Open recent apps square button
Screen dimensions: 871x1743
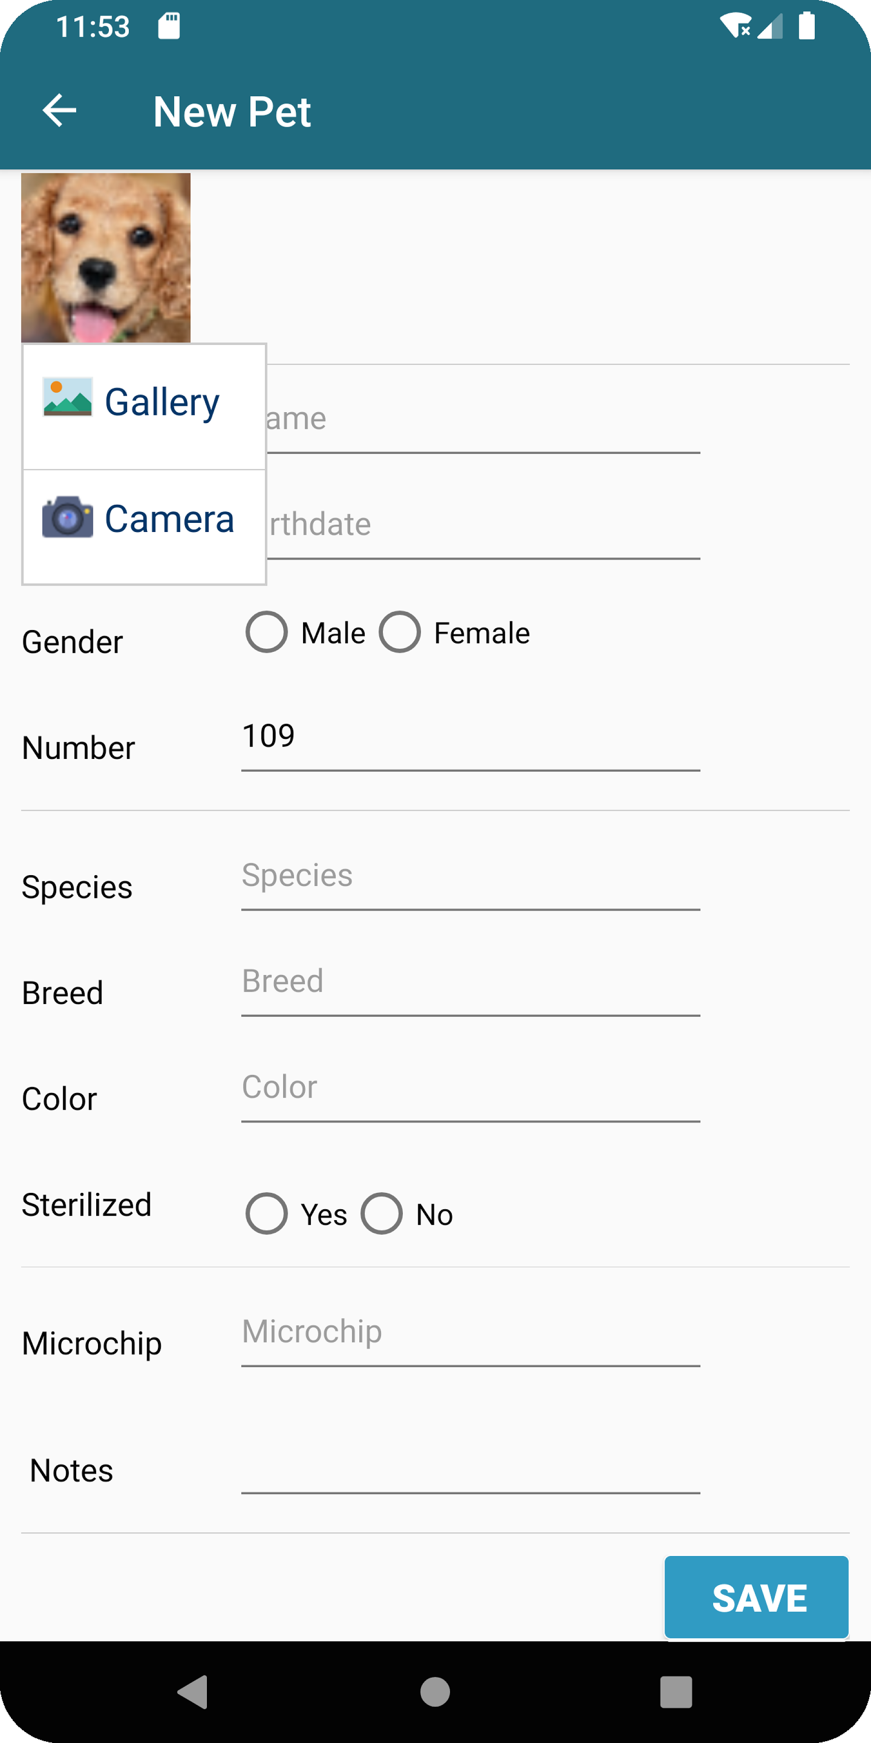click(x=675, y=1692)
